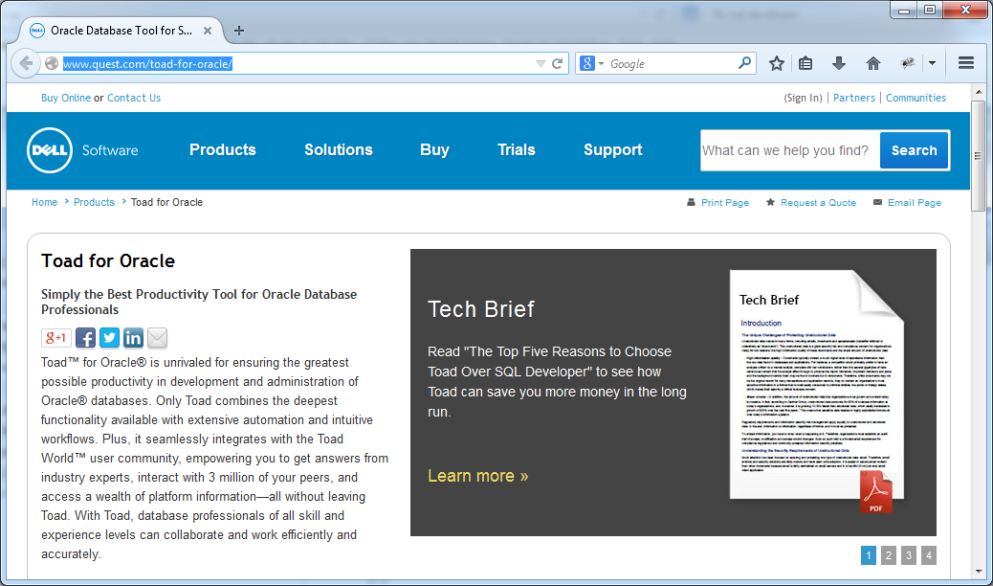This screenshot has height=586, width=993.
Task: Open the Buy Online link
Action: 66,98
